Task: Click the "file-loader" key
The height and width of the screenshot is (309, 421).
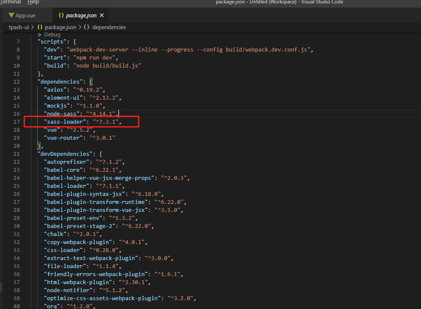Action: point(65,267)
